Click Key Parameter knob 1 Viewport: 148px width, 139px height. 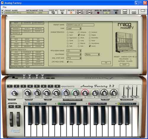(66, 93)
